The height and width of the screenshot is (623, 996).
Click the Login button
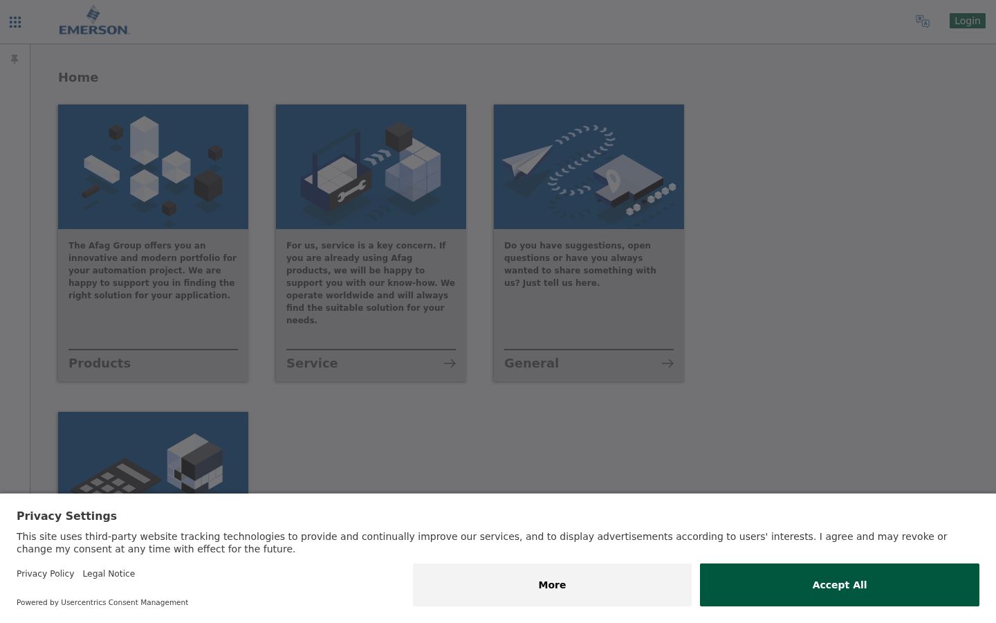coord(967,21)
